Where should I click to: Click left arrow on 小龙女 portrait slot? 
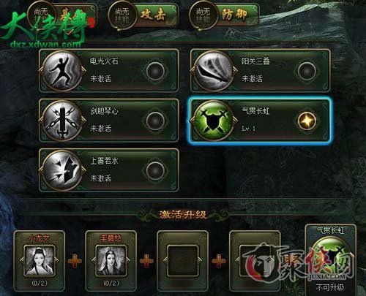pos(22,260)
